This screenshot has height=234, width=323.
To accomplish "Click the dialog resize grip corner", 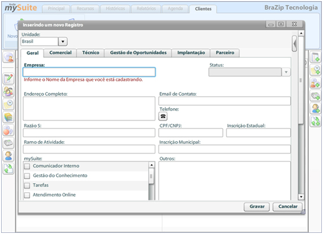I will click(x=303, y=211).
